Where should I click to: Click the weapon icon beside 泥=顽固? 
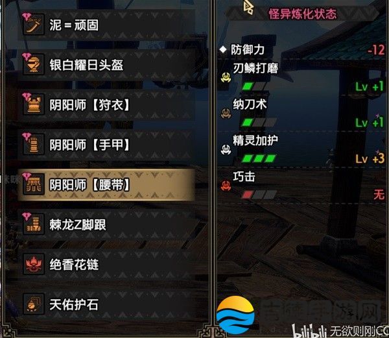pyautogui.click(x=34, y=25)
